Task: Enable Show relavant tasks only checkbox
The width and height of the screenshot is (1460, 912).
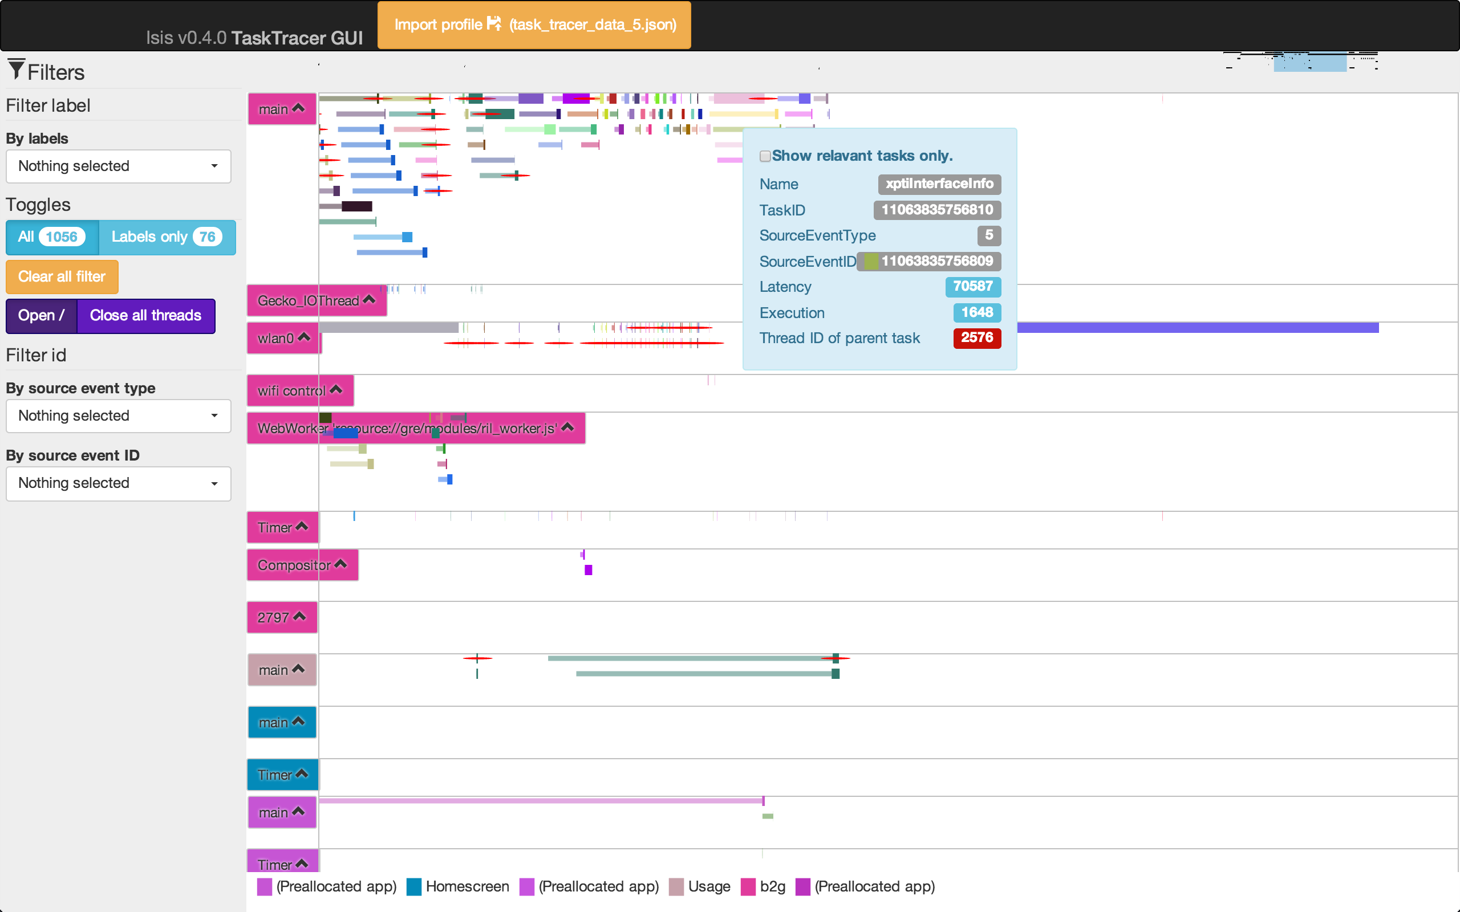Action: click(x=765, y=156)
